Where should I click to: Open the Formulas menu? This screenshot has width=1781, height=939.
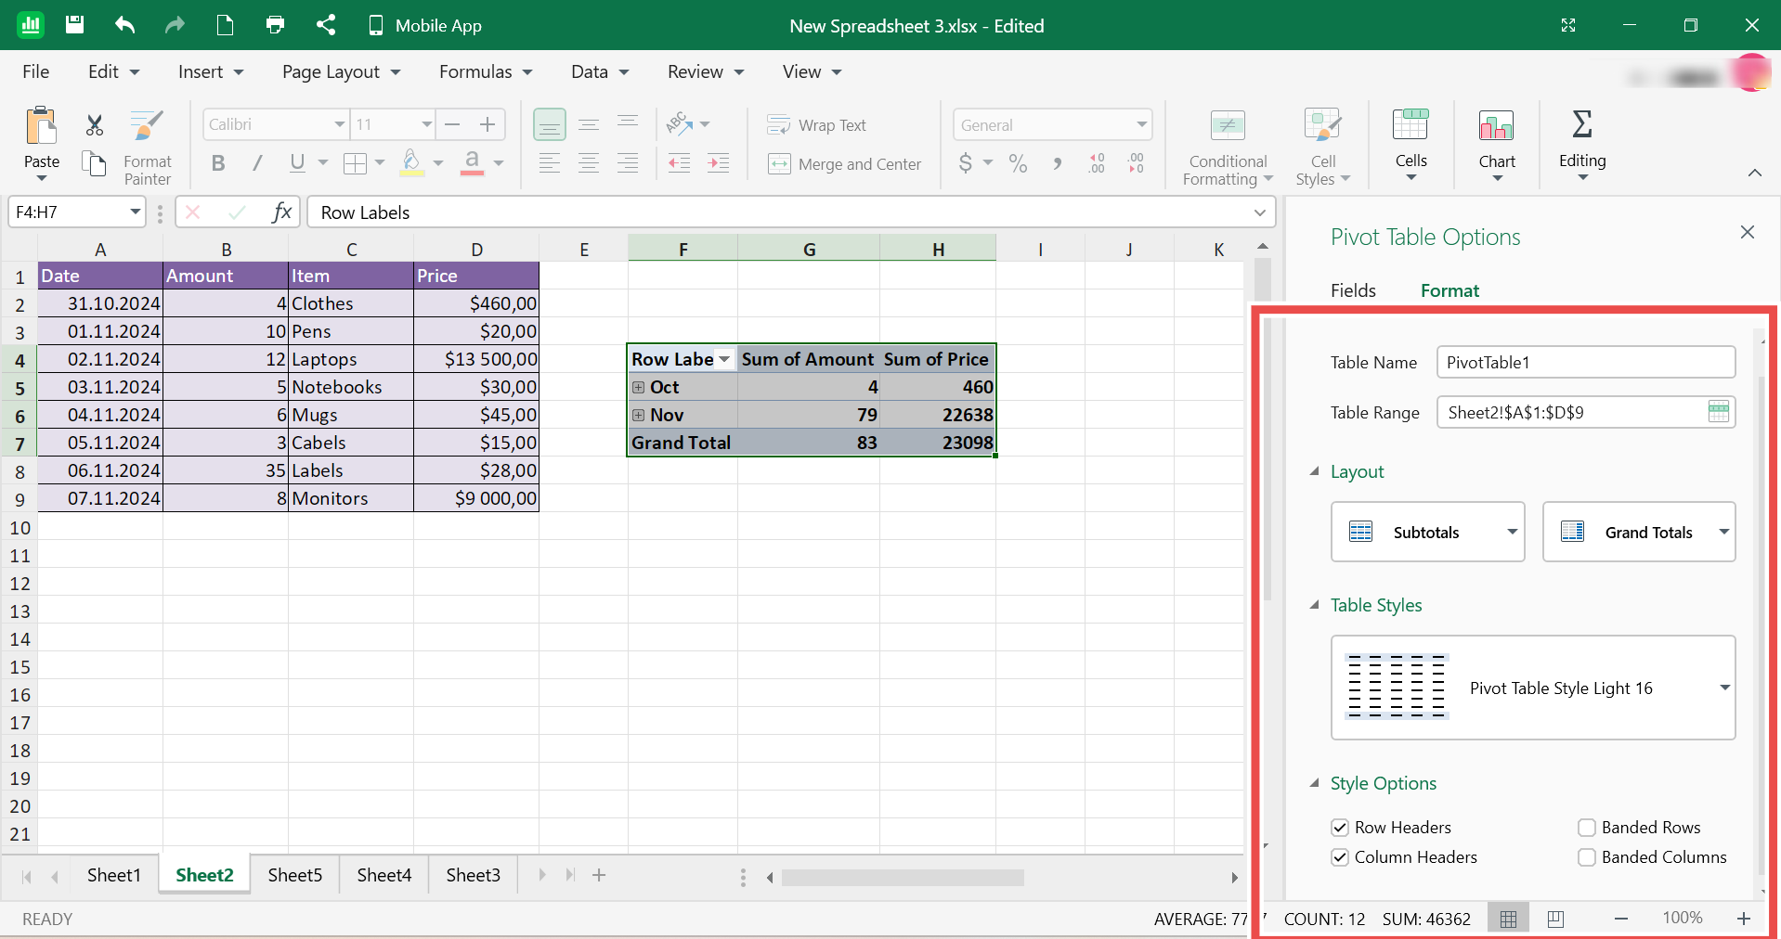point(486,71)
